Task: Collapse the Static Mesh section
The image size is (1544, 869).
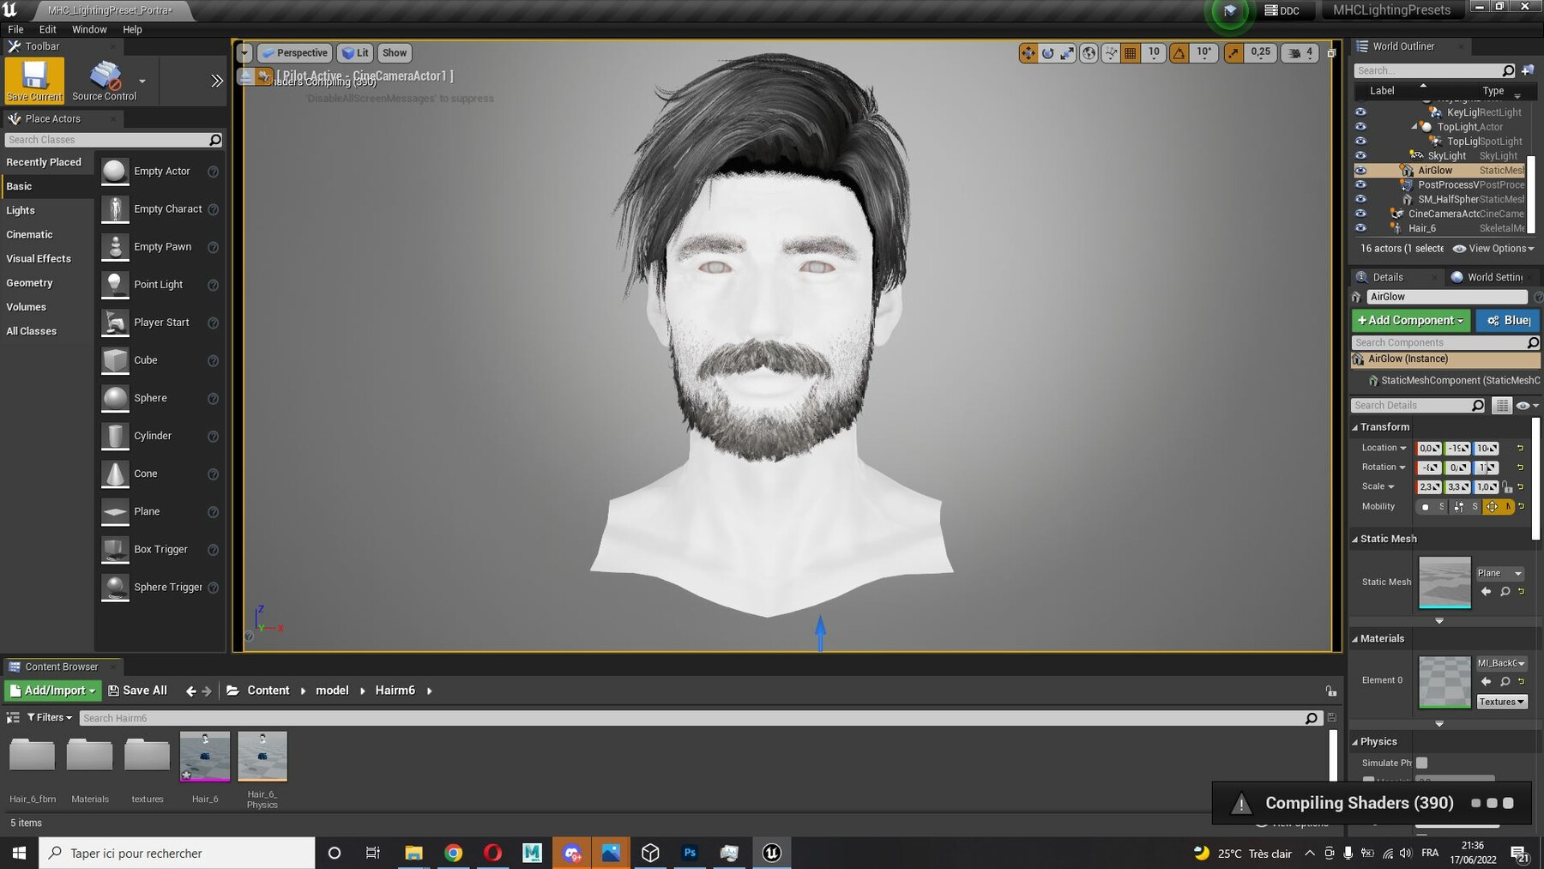Action: (x=1355, y=540)
